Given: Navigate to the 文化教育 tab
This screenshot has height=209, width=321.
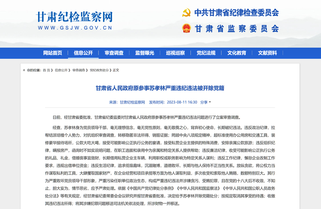Looking at the screenshot, I should [x=237, y=53].
